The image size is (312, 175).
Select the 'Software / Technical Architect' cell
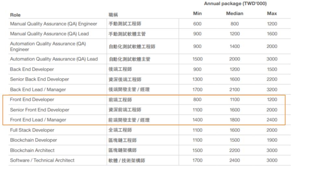coord(42,160)
